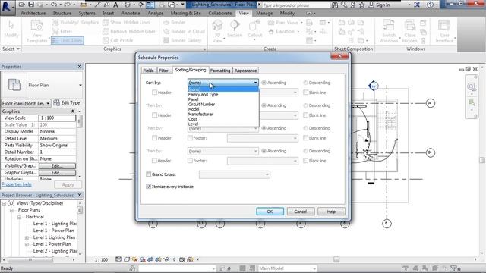Viewport: 486px width, 273px height.
Task: Open Architecture ribbon tab
Action: 33,14
